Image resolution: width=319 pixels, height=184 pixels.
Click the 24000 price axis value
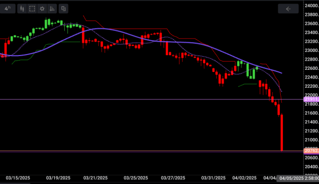point(312,6)
